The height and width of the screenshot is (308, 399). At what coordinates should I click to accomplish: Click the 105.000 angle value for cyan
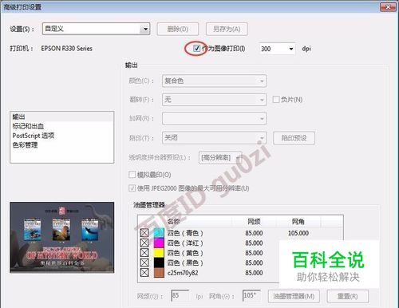[298, 233]
